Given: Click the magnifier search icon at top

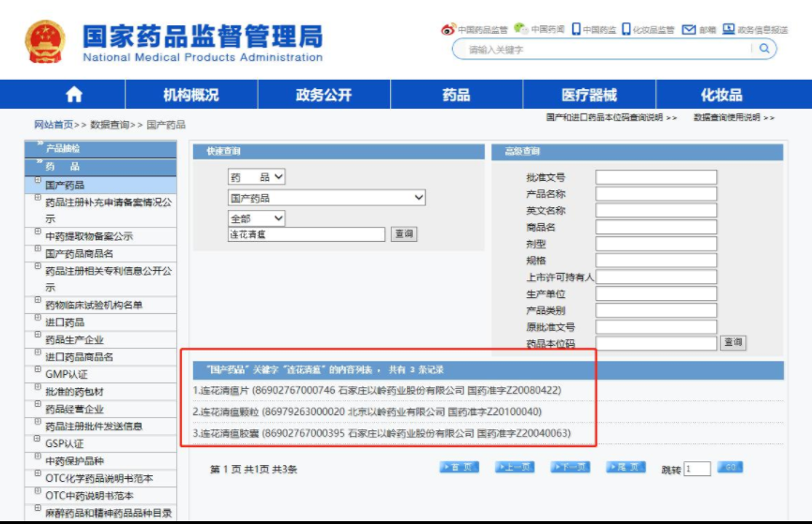Looking at the screenshot, I should click(x=764, y=49).
